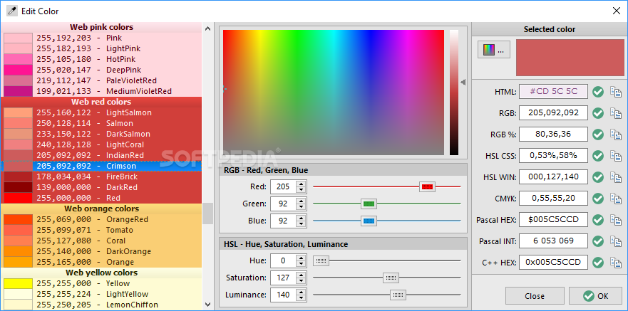The height and width of the screenshot is (311, 628).
Task: Click the Hue slider thumb
Action: point(321,261)
